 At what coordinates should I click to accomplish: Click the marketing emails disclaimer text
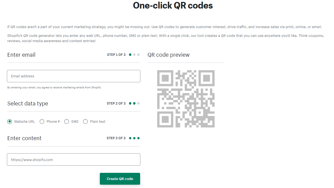click(x=54, y=87)
